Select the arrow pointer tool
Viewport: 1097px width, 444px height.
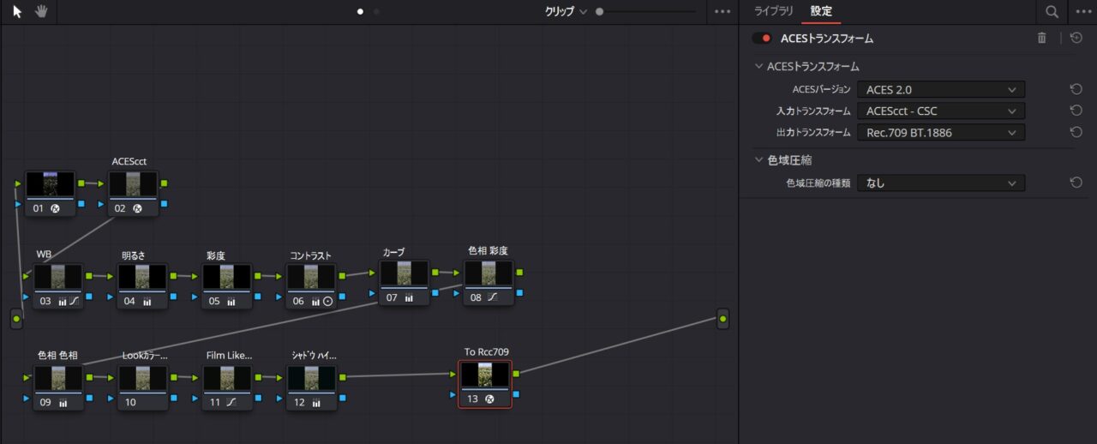(x=19, y=11)
